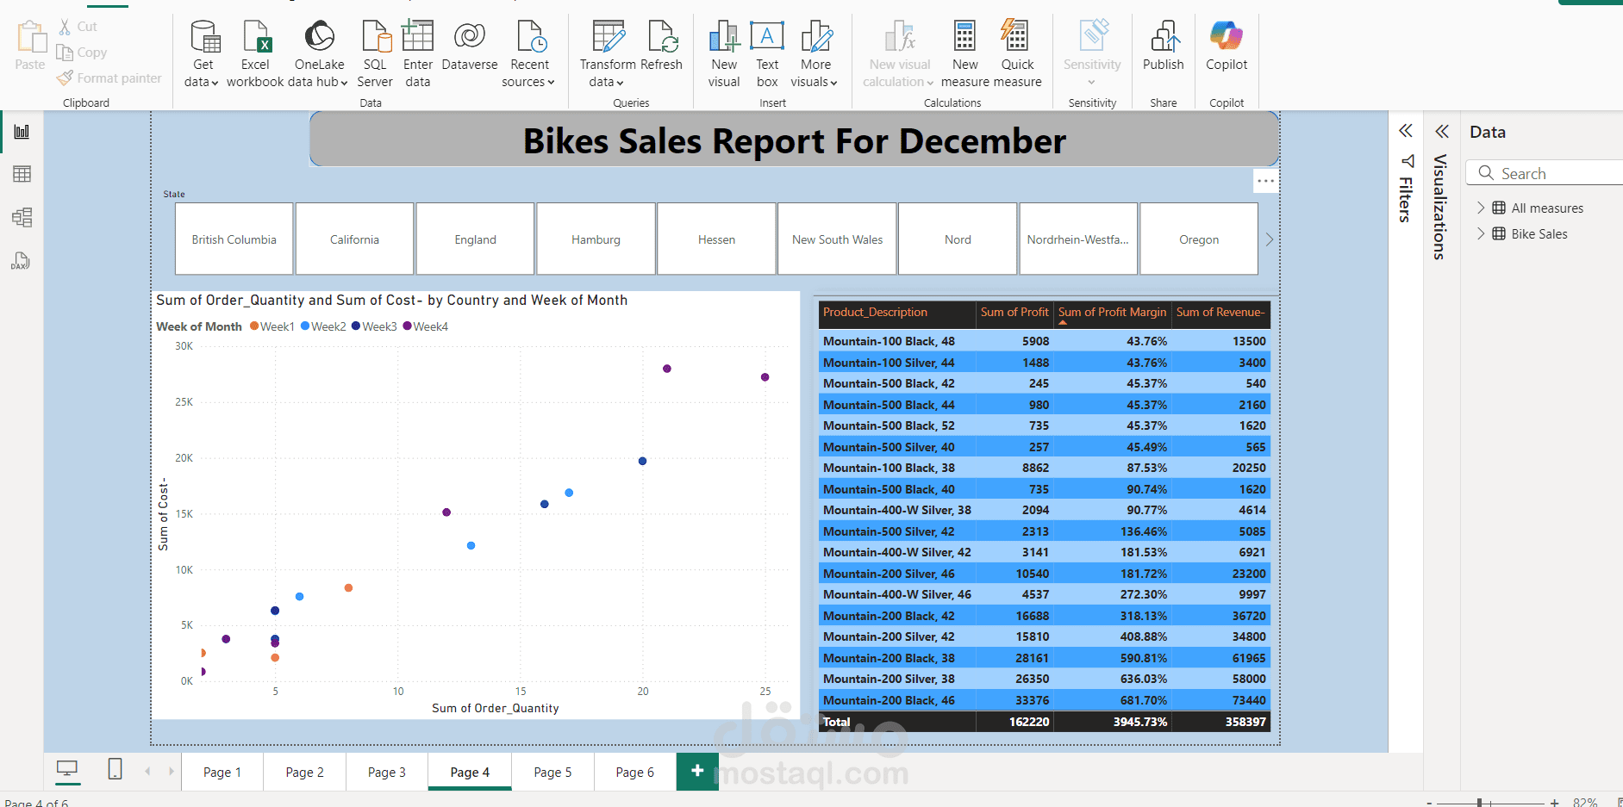The height and width of the screenshot is (807, 1623).
Task: Adjust the zoom slider
Action: [x=1480, y=802]
